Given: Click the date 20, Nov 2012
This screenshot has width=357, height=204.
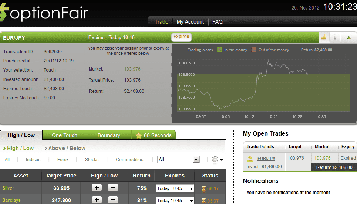Looking at the screenshot, I should (305, 8).
